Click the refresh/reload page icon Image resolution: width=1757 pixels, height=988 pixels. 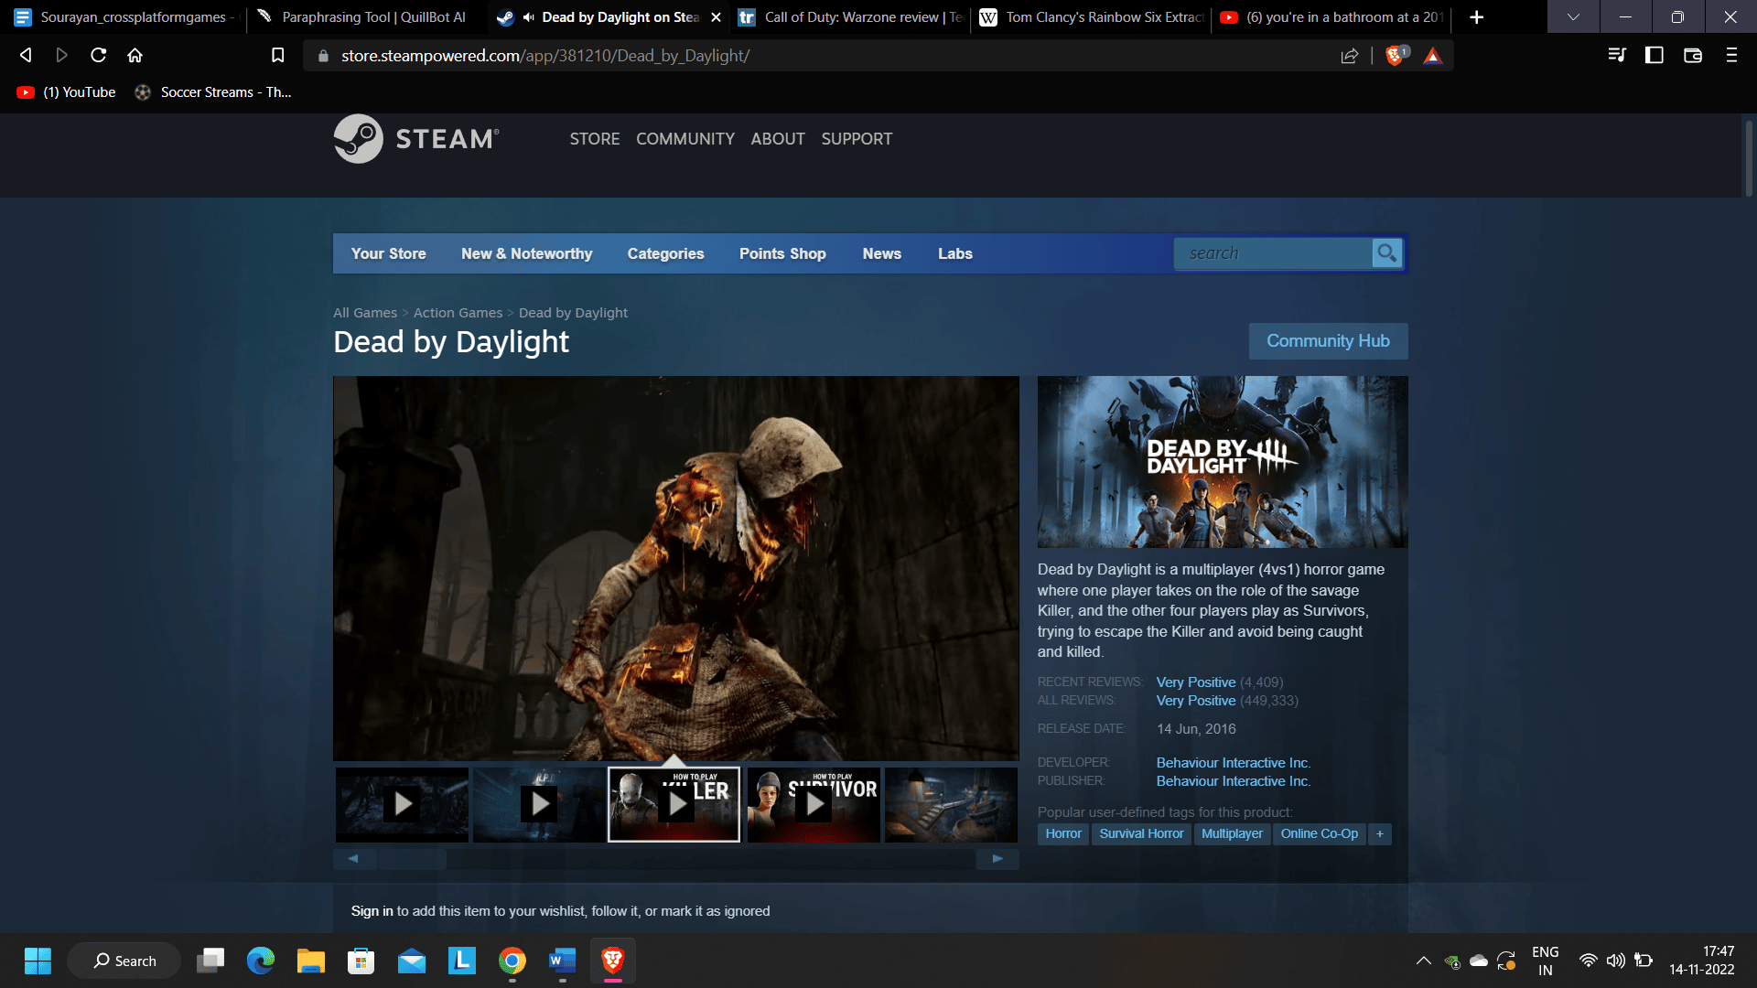99,54
